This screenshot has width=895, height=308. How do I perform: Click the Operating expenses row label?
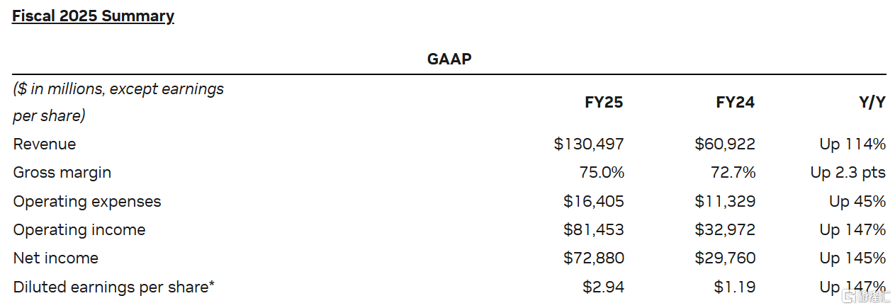tap(87, 202)
